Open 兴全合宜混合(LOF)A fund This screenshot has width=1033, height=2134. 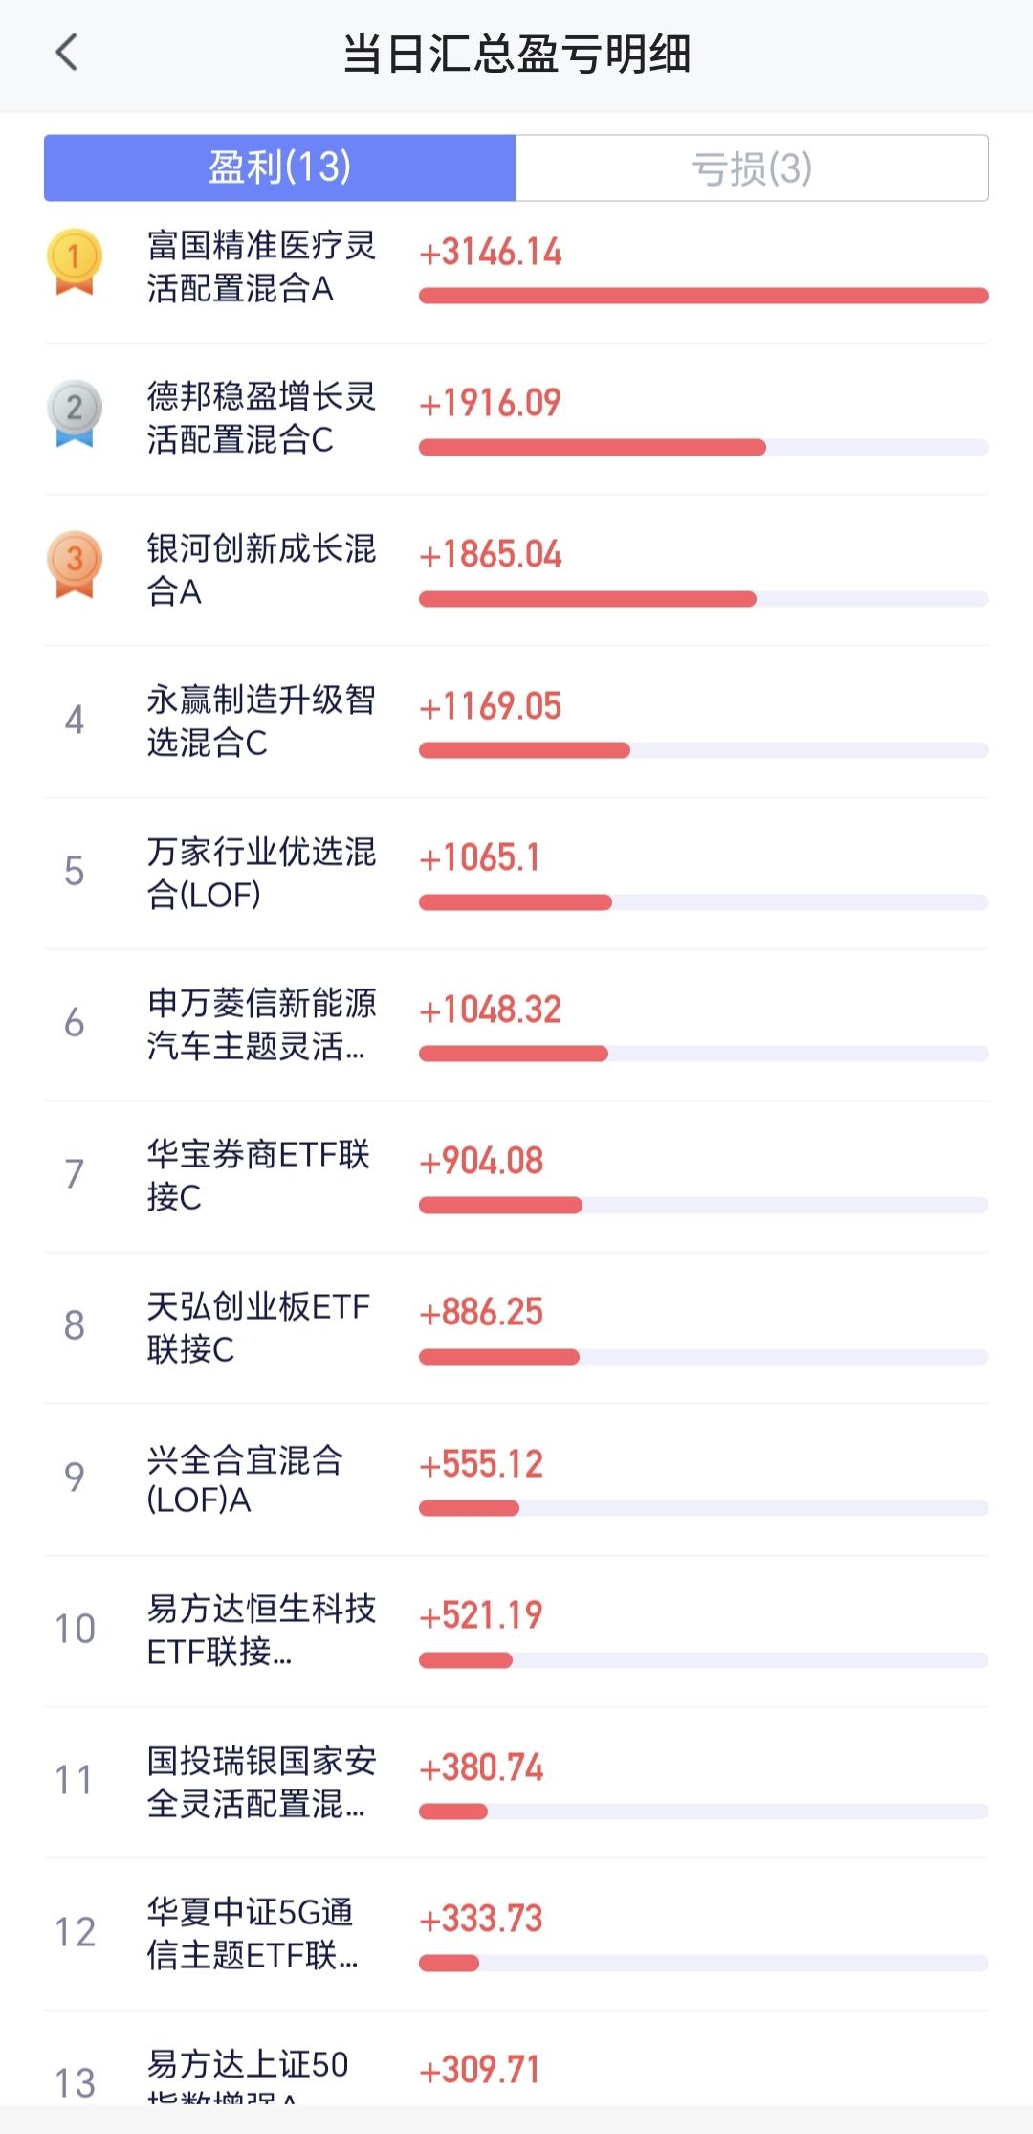245,1478
